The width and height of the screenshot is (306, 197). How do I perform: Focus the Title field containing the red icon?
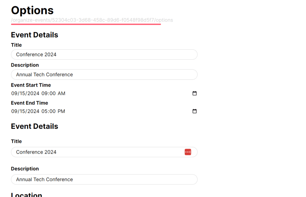click(96, 152)
